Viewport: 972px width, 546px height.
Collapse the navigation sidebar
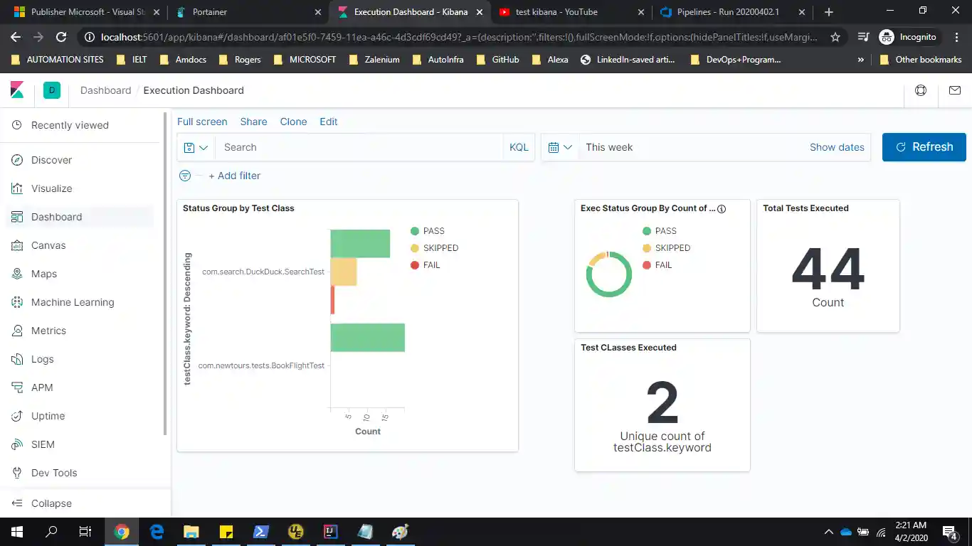[51, 503]
